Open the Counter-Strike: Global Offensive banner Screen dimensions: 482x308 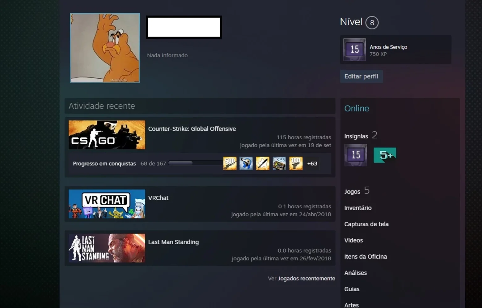click(107, 135)
